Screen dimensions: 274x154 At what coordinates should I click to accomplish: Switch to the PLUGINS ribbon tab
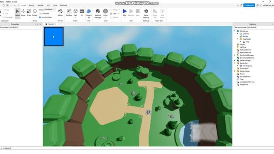[63, 6]
